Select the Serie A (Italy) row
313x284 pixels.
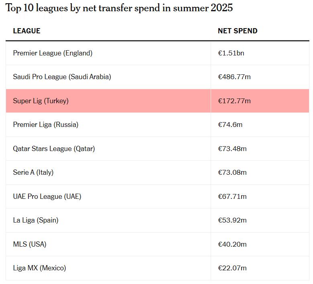(x=33, y=172)
